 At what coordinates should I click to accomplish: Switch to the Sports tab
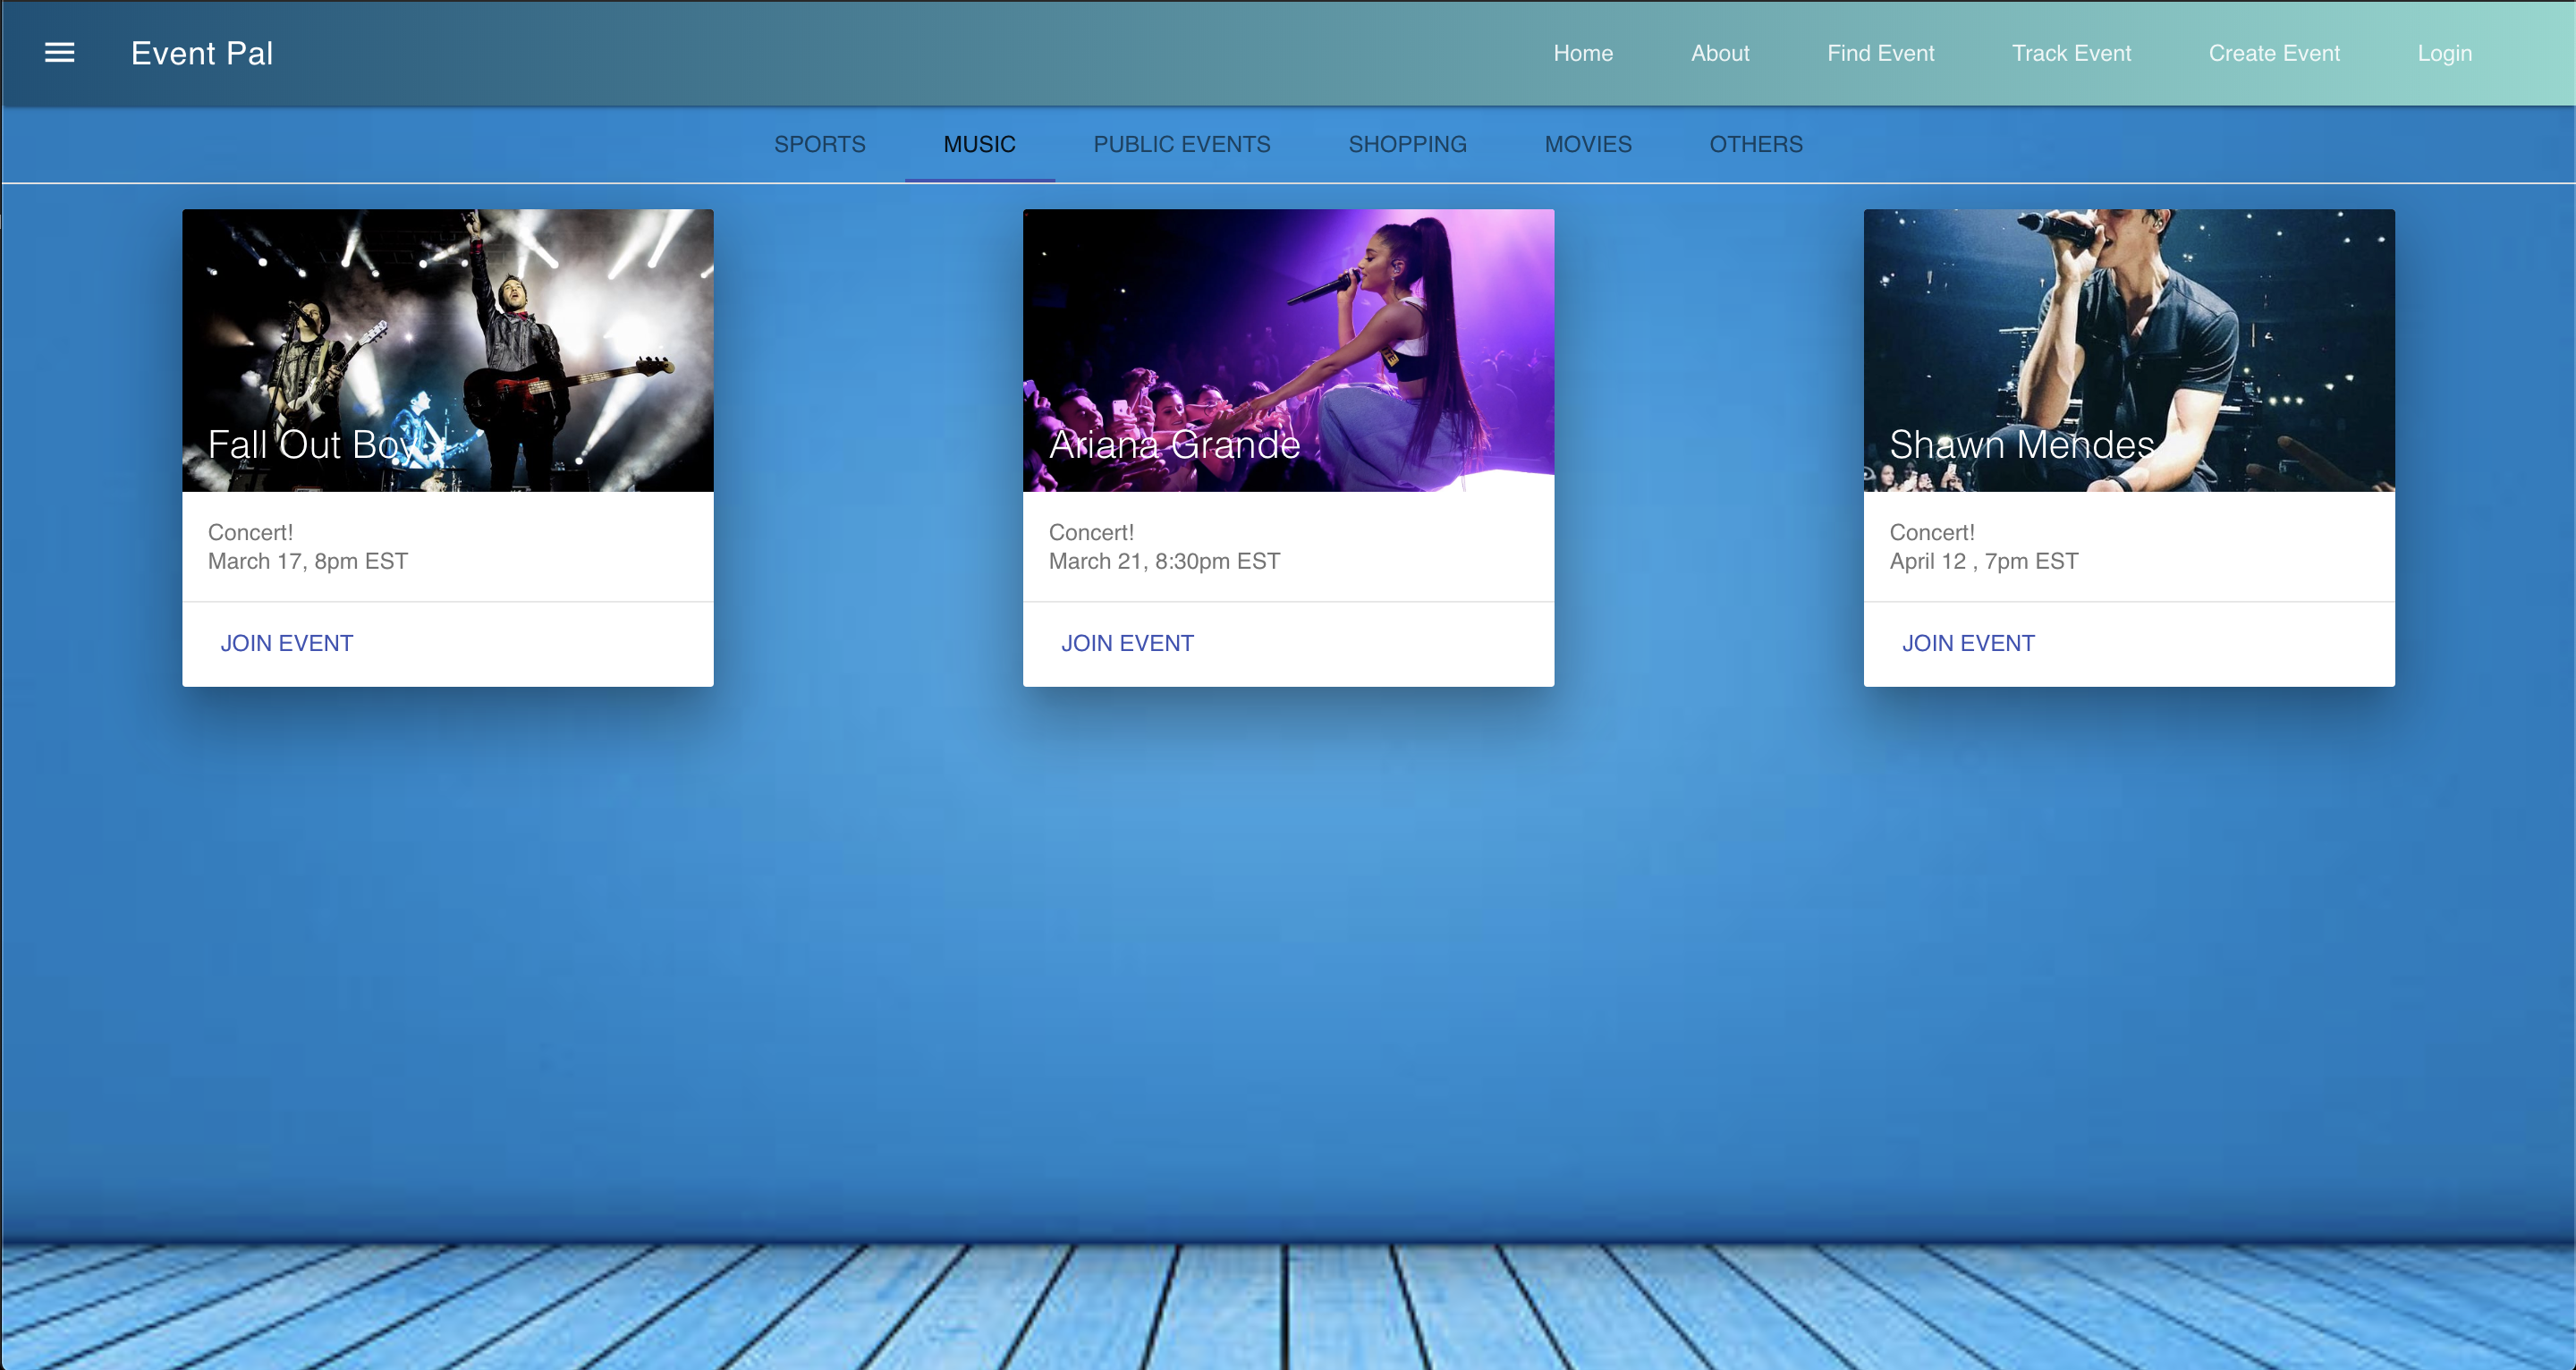[x=819, y=144]
